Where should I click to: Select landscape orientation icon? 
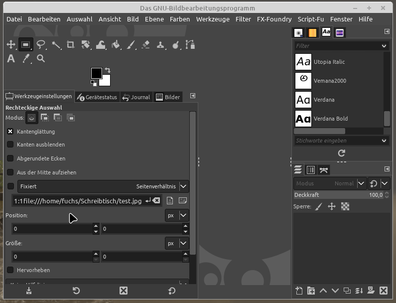[x=183, y=201]
